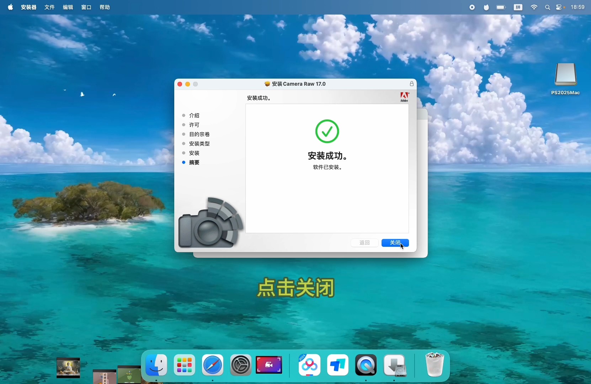Open the 编辑 menu

[x=68, y=7]
